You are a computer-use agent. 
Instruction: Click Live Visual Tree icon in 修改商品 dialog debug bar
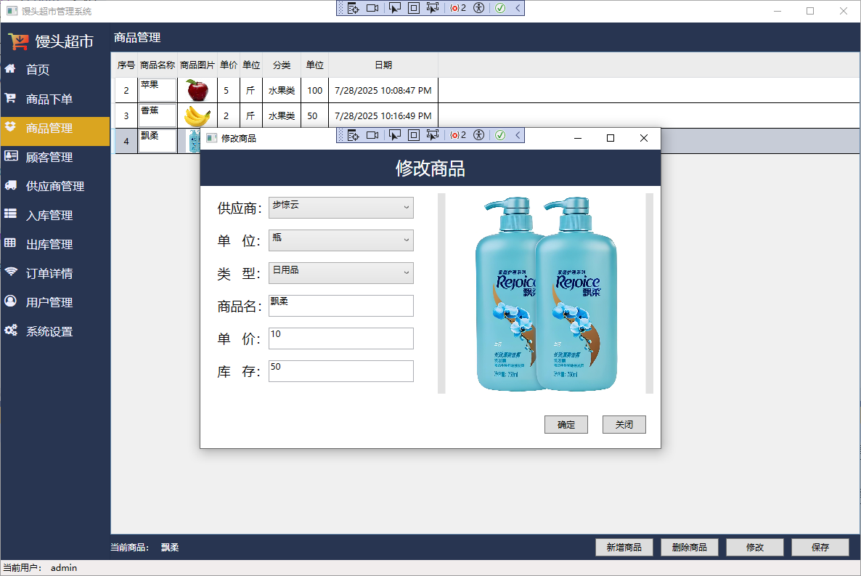tap(353, 135)
